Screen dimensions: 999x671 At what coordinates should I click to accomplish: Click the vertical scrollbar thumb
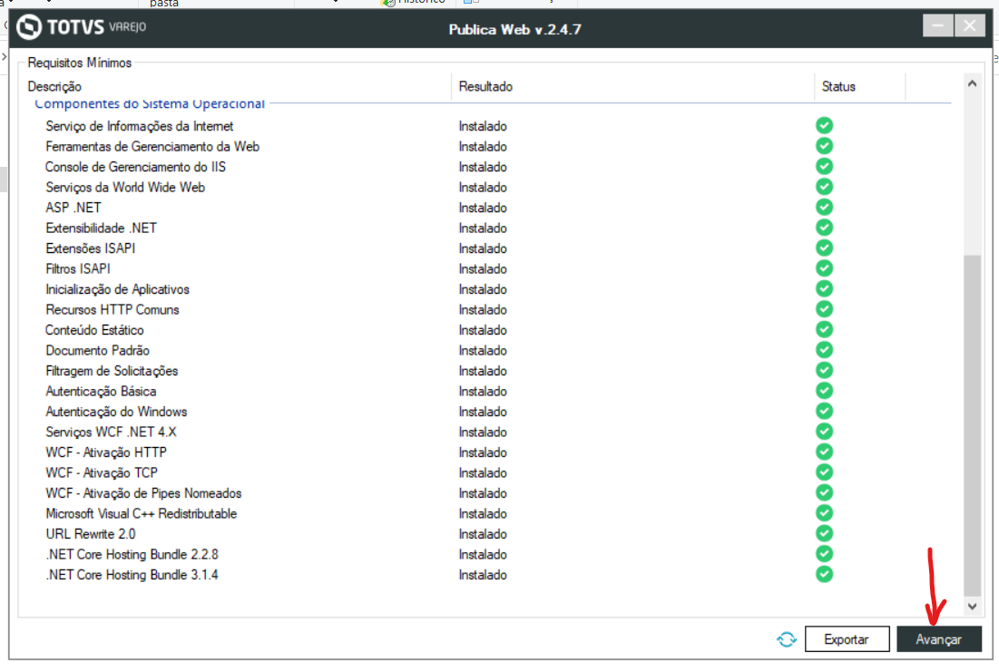[972, 424]
